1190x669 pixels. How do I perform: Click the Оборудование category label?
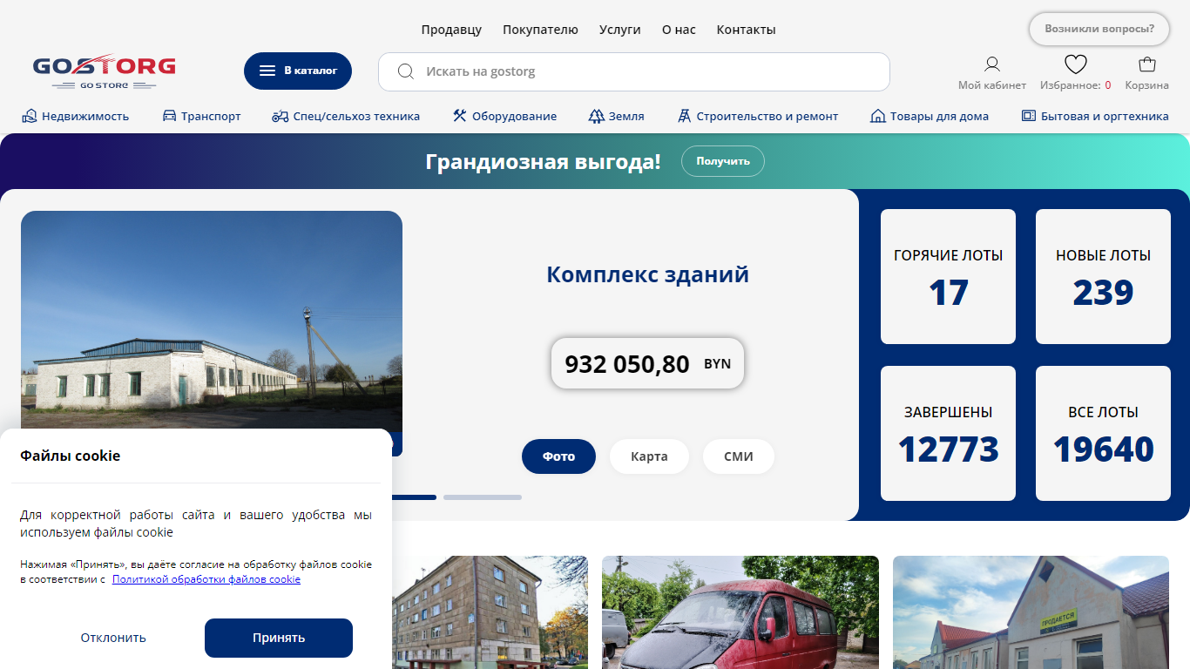tap(514, 116)
